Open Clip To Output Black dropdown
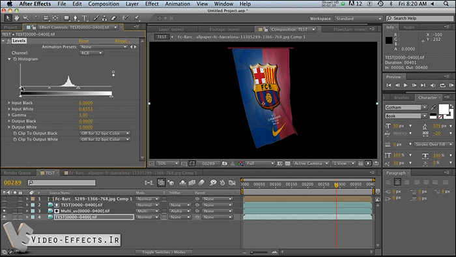This screenshot has width=456, height=257. (x=104, y=133)
